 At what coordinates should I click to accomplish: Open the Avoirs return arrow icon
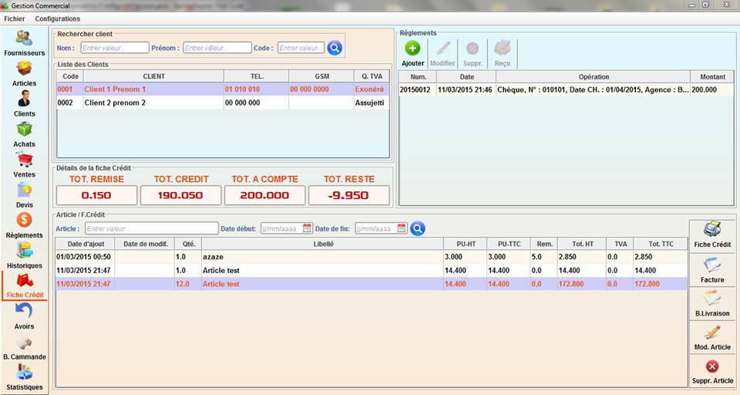click(x=24, y=311)
